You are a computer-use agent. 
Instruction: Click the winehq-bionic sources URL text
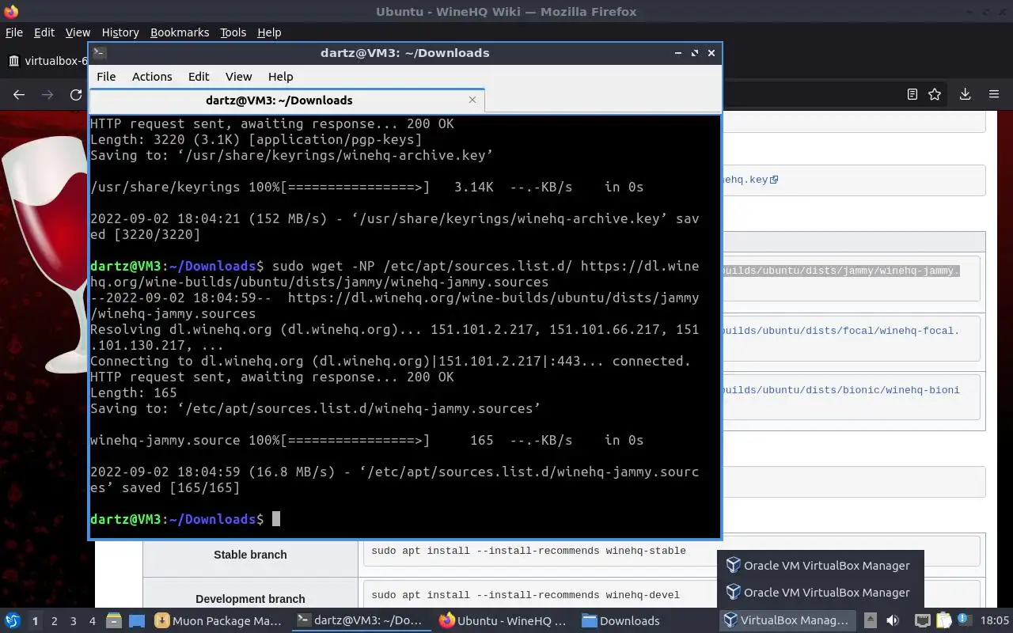(x=840, y=390)
